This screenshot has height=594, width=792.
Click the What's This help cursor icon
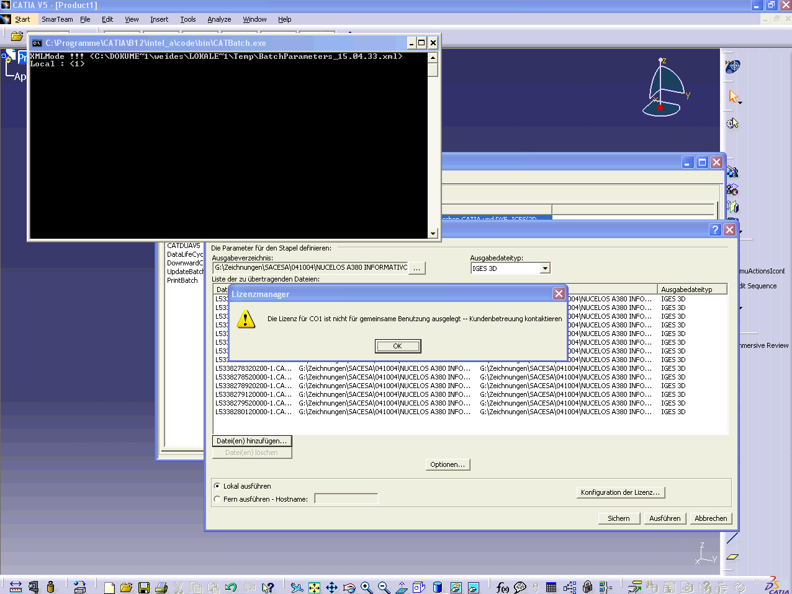268,587
